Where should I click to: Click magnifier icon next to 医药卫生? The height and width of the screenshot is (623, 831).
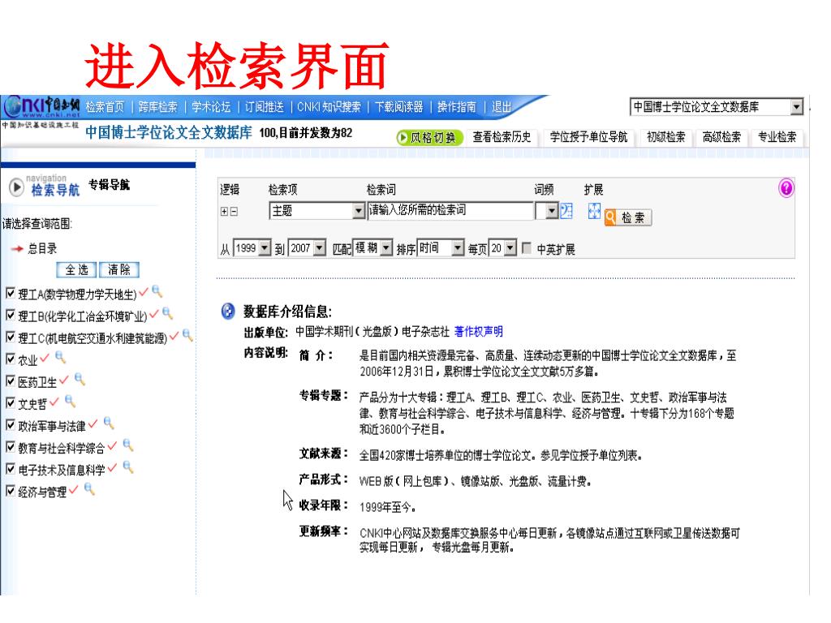point(80,379)
